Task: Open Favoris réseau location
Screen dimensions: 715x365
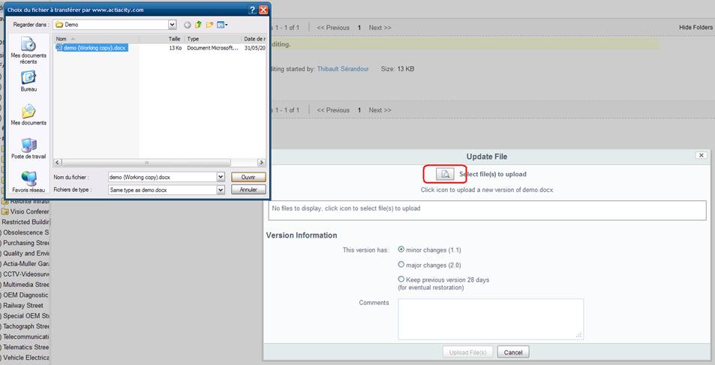Action: (x=29, y=181)
